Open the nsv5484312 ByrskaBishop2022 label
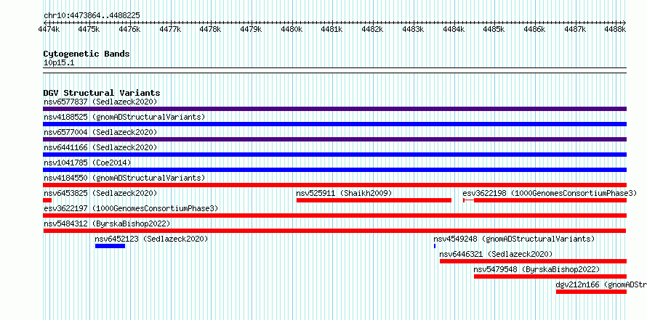647x320 pixels. point(107,223)
